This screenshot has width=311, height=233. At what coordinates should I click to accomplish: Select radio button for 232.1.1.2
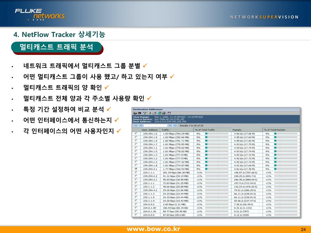pos(136,187)
